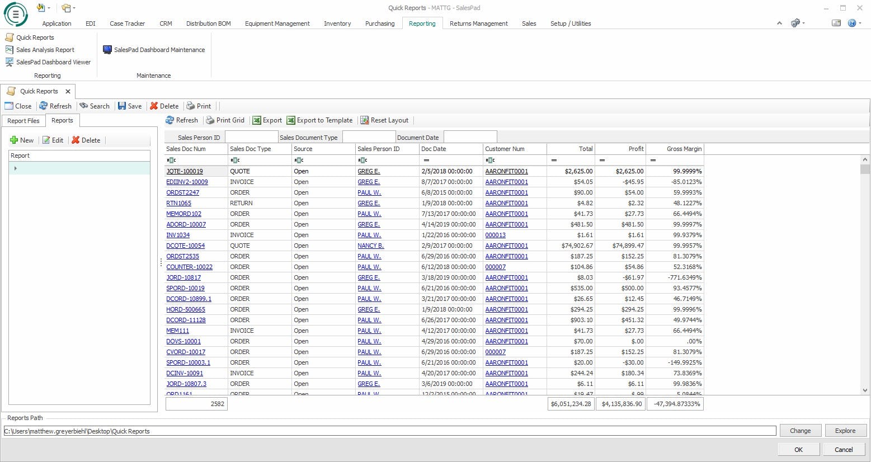Click the Search toolbar button
The width and height of the screenshot is (871, 462).
tap(95, 106)
